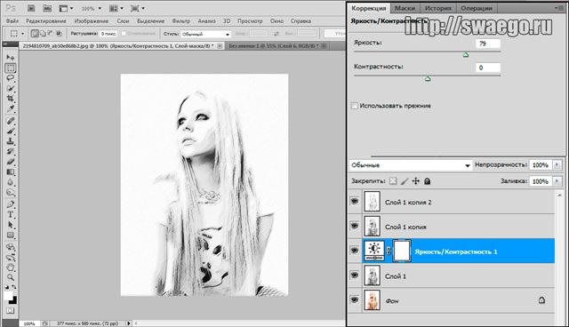
Task: Select the Dodge tool
Action: click(11, 193)
